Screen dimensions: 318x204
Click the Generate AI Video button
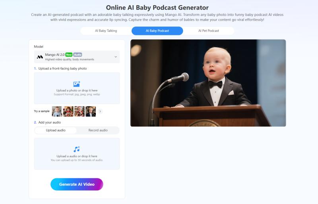point(77,184)
